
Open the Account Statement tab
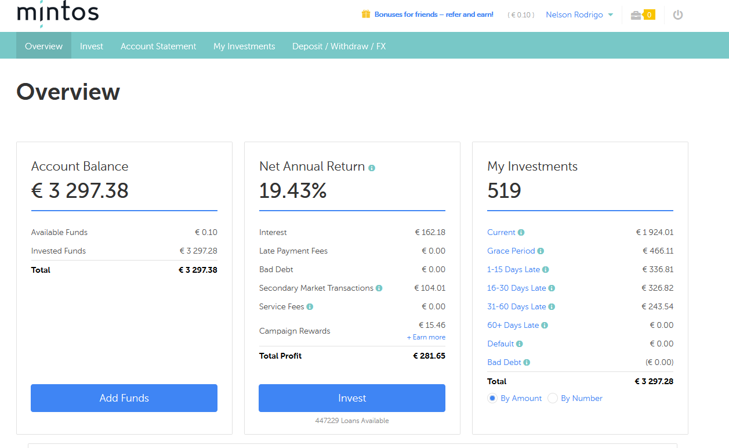click(158, 46)
